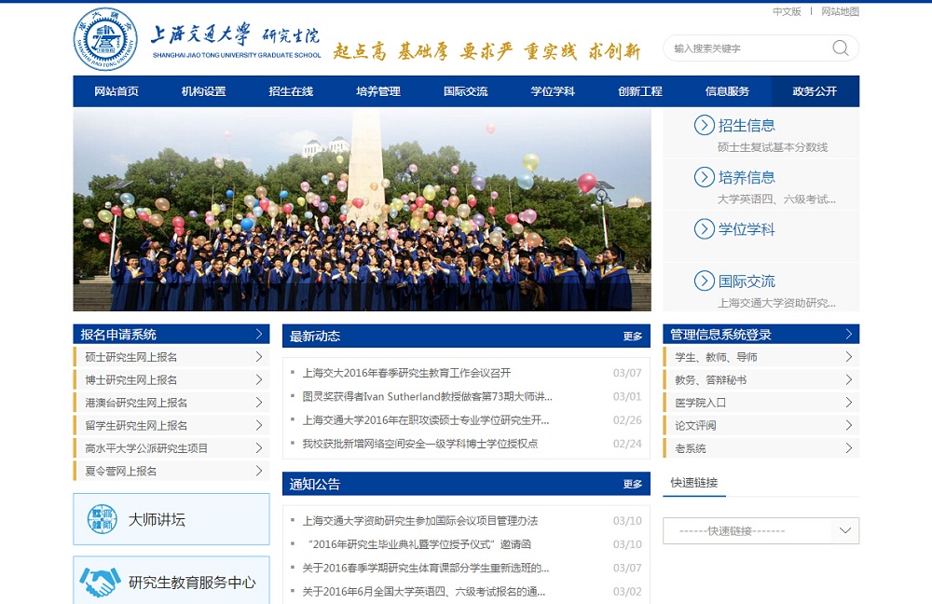Click arrow circle icon beside 国际交流 panel
This screenshot has width=932, height=604.
point(705,281)
